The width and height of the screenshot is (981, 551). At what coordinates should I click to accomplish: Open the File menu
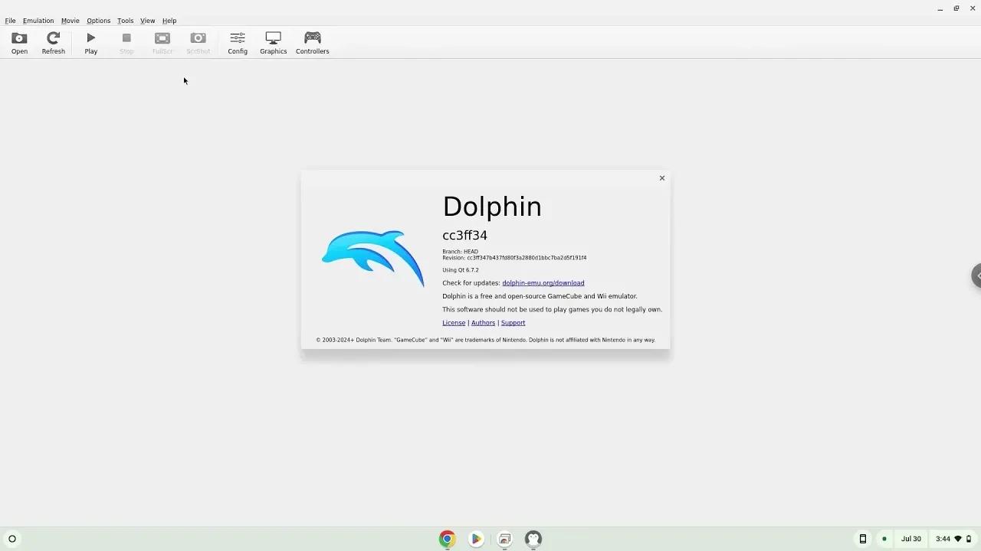coord(10,21)
